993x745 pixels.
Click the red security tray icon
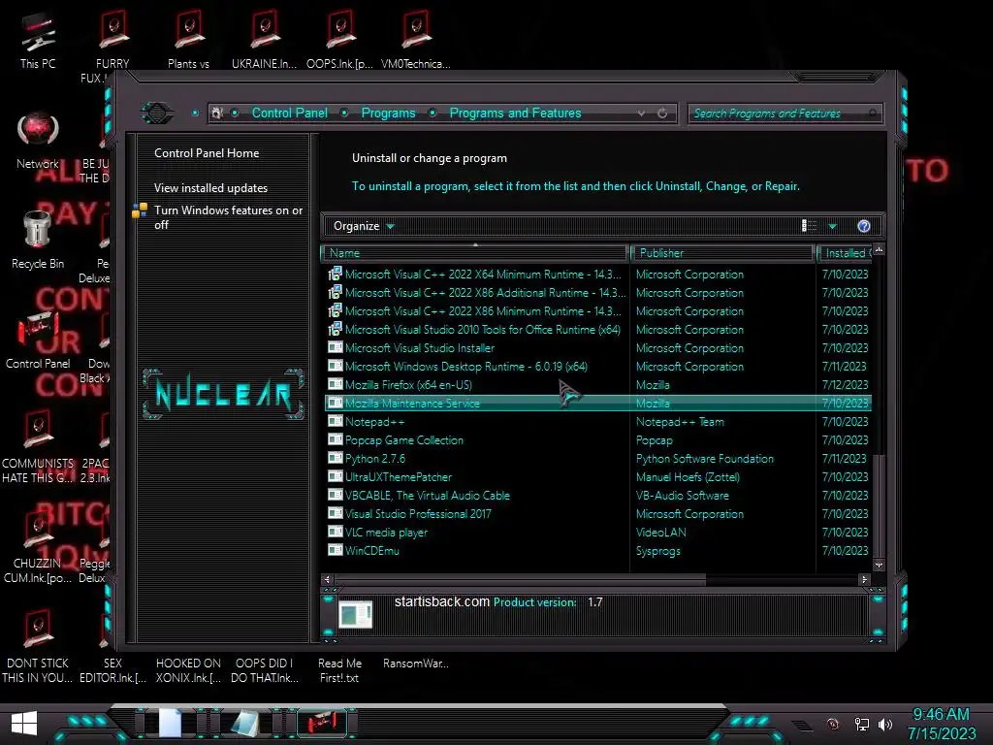833,724
